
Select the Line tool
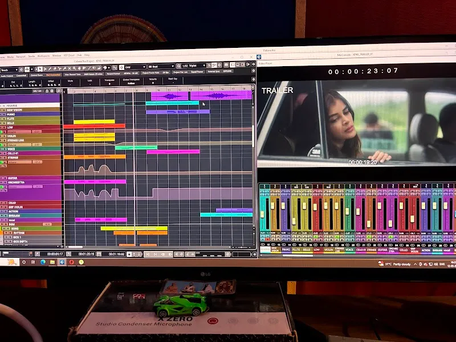click(x=89, y=68)
